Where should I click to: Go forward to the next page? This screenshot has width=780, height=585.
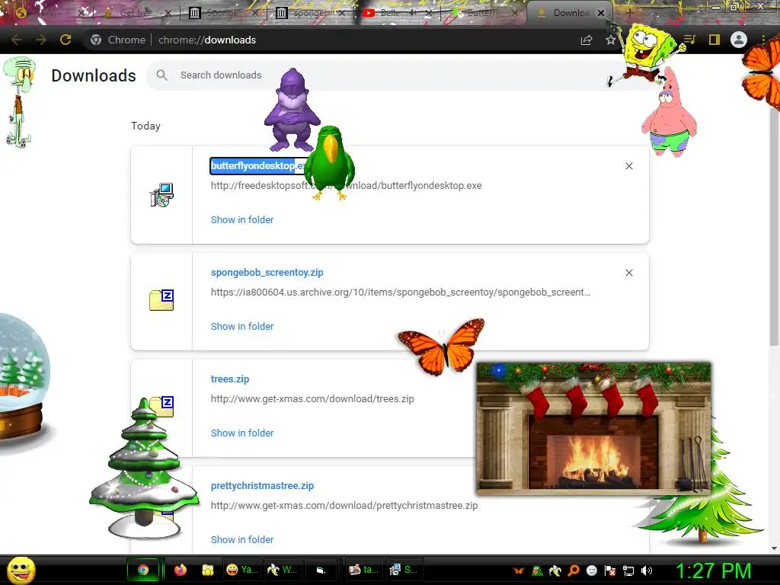click(x=41, y=40)
